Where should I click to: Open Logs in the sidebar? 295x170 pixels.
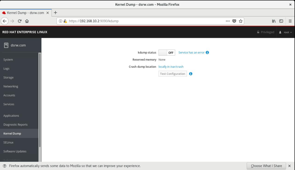point(6,69)
